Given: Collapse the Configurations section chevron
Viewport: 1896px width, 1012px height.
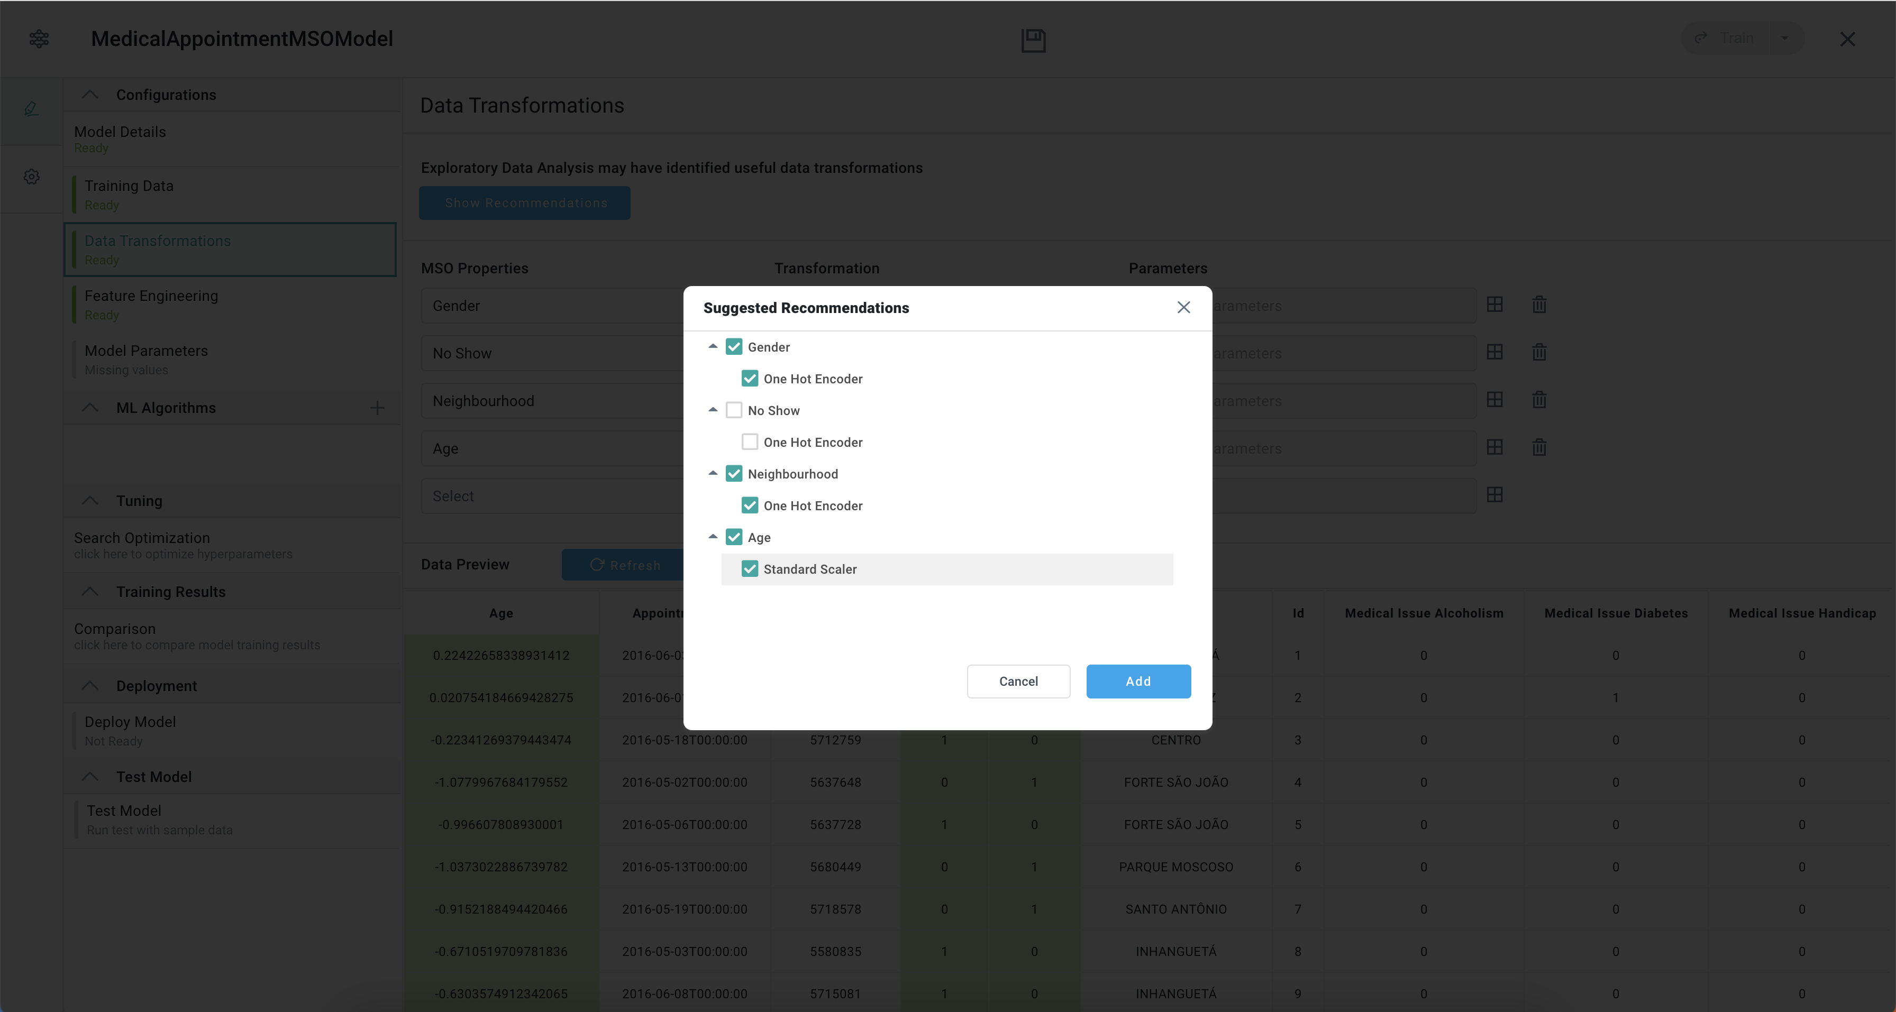Looking at the screenshot, I should 90,95.
